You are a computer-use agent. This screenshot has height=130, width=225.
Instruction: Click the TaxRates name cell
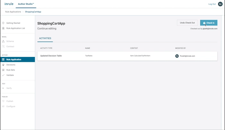click(x=89, y=56)
